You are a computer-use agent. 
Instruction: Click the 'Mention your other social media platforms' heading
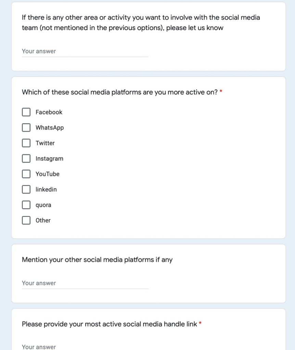point(97,260)
